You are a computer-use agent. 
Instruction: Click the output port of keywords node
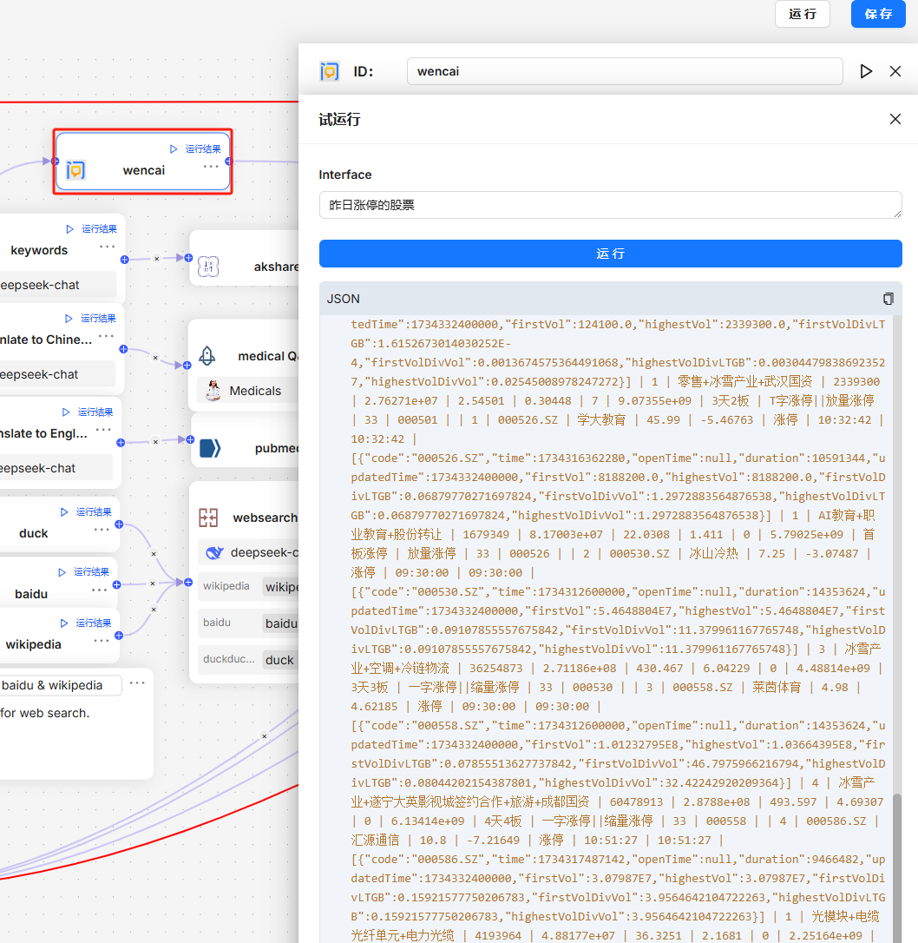coord(124,260)
